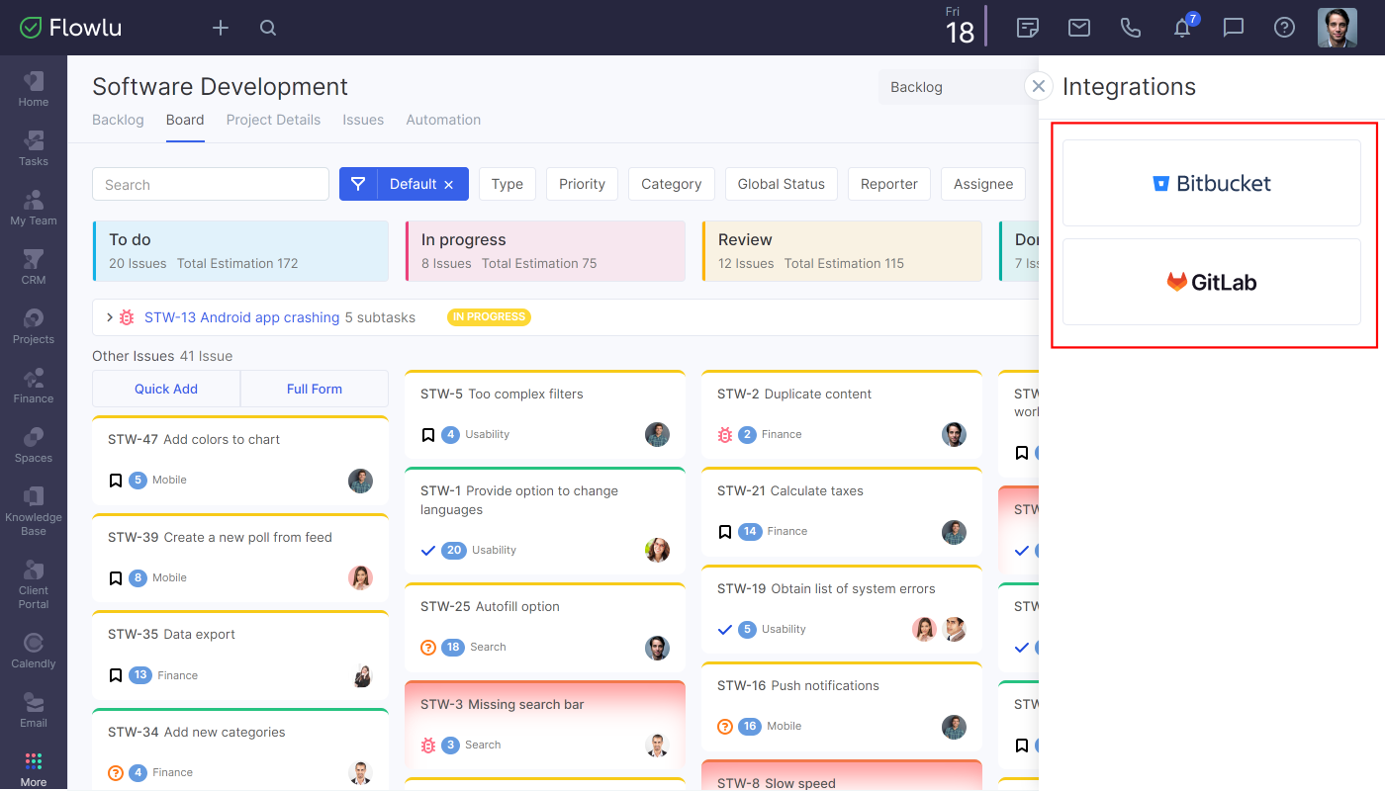Remove the Default filter with the x

click(448, 185)
